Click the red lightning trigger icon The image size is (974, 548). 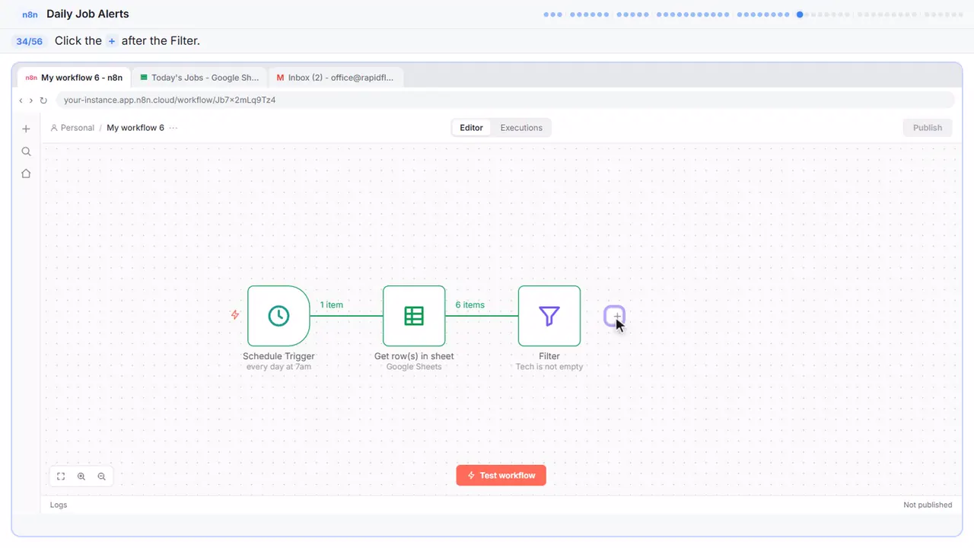tap(235, 314)
